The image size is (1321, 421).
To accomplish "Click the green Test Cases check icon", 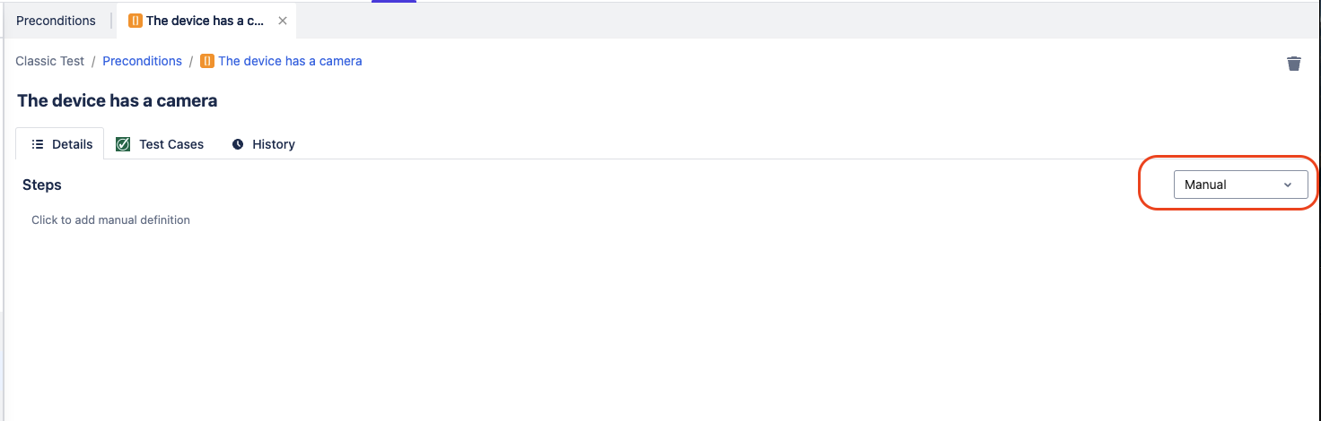I will point(124,144).
